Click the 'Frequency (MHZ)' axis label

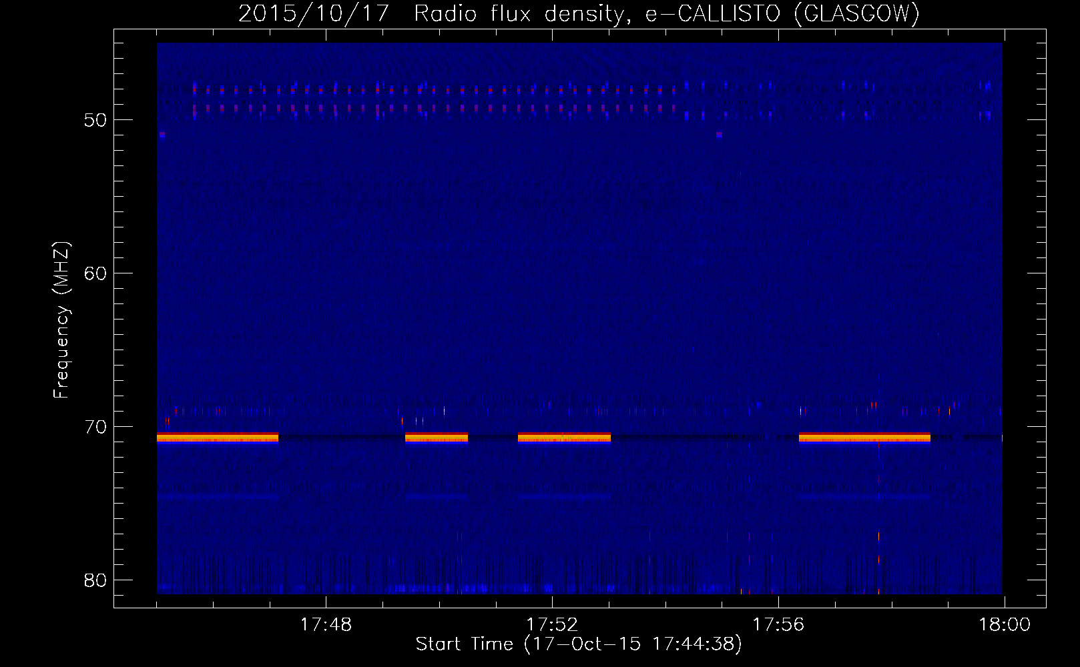(x=61, y=319)
